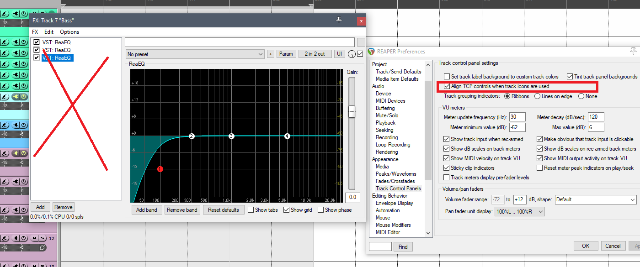Click the plus button next to the preset box

pos(271,54)
